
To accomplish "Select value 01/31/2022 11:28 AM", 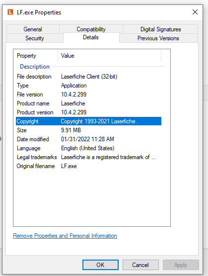I will click(87, 139).
